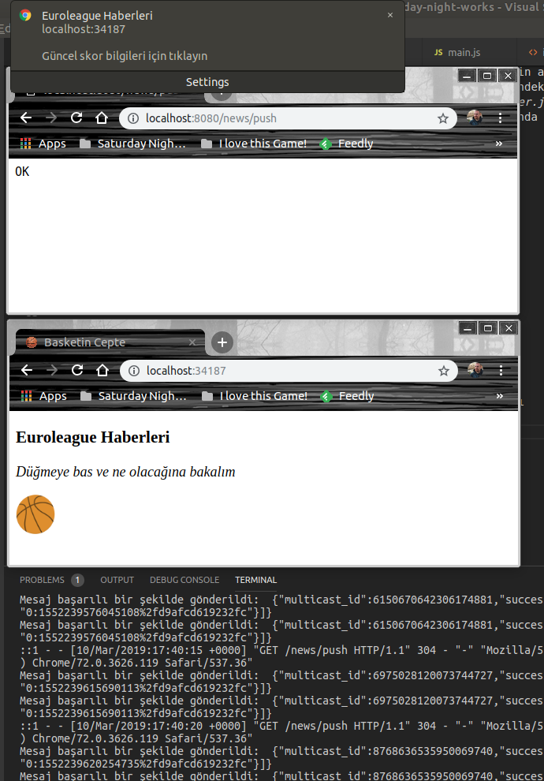Switch to the DEBUG CONSOLE tab
Image resolution: width=544 pixels, height=781 pixels.
click(x=184, y=580)
